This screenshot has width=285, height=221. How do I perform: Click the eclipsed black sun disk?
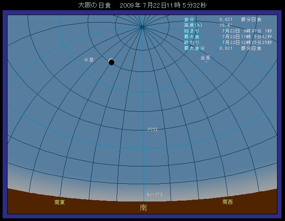click(x=111, y=62)
